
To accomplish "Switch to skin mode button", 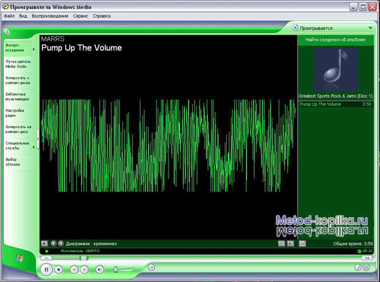I will (367, 267).
